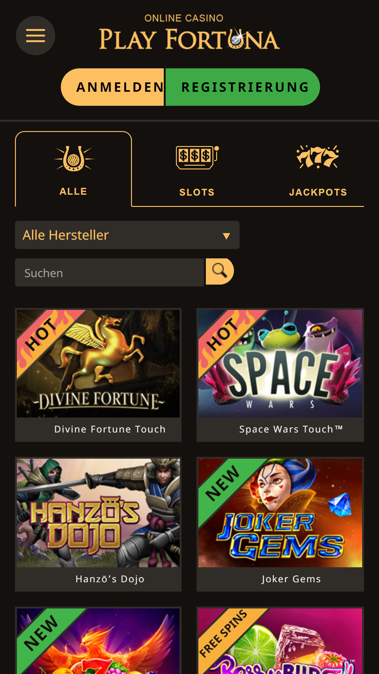Screen dimensions: 379x674
Task: Open the Space Wars Touch game thumbnail
Action: (280, 364)
